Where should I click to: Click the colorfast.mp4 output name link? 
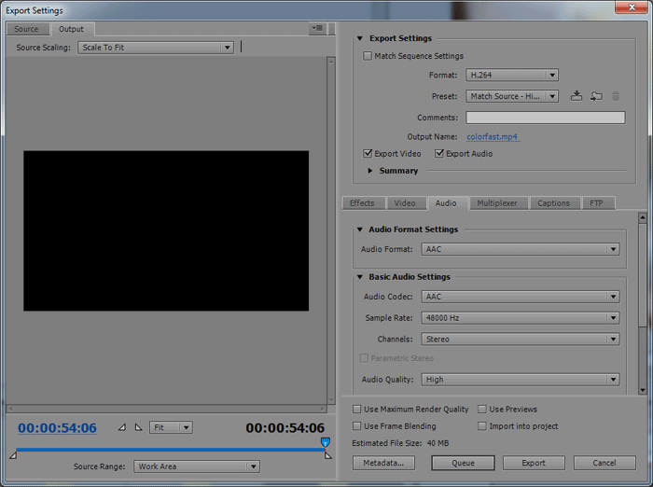tap(493, 136)
